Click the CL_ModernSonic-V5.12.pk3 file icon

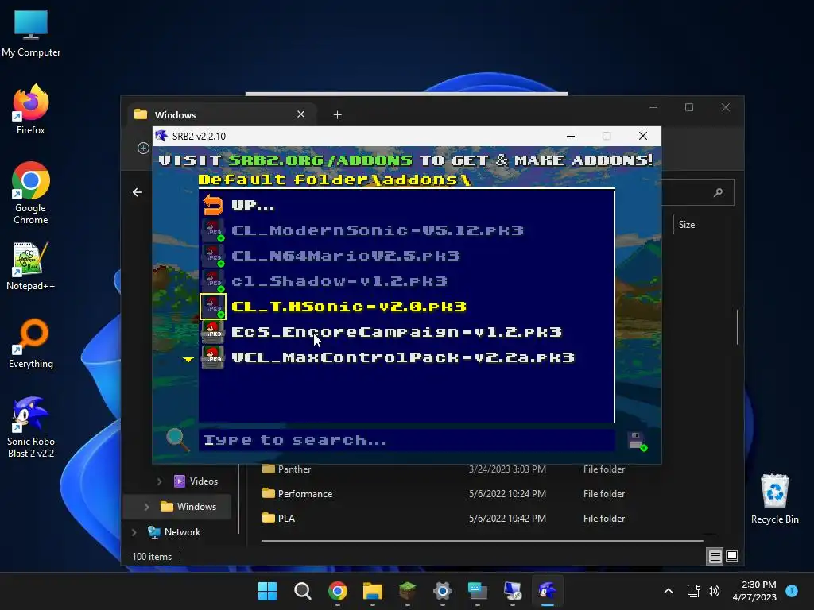pos(213,230)
